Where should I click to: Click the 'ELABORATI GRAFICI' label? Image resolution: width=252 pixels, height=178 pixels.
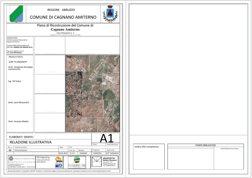(21, 137)
